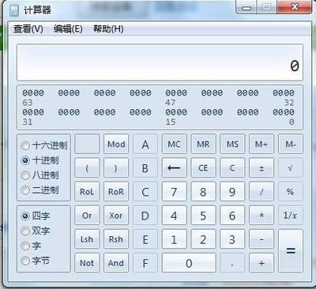Click the Rsh right shift button
This screenshot has width=316, height=289.
(116, 239)
